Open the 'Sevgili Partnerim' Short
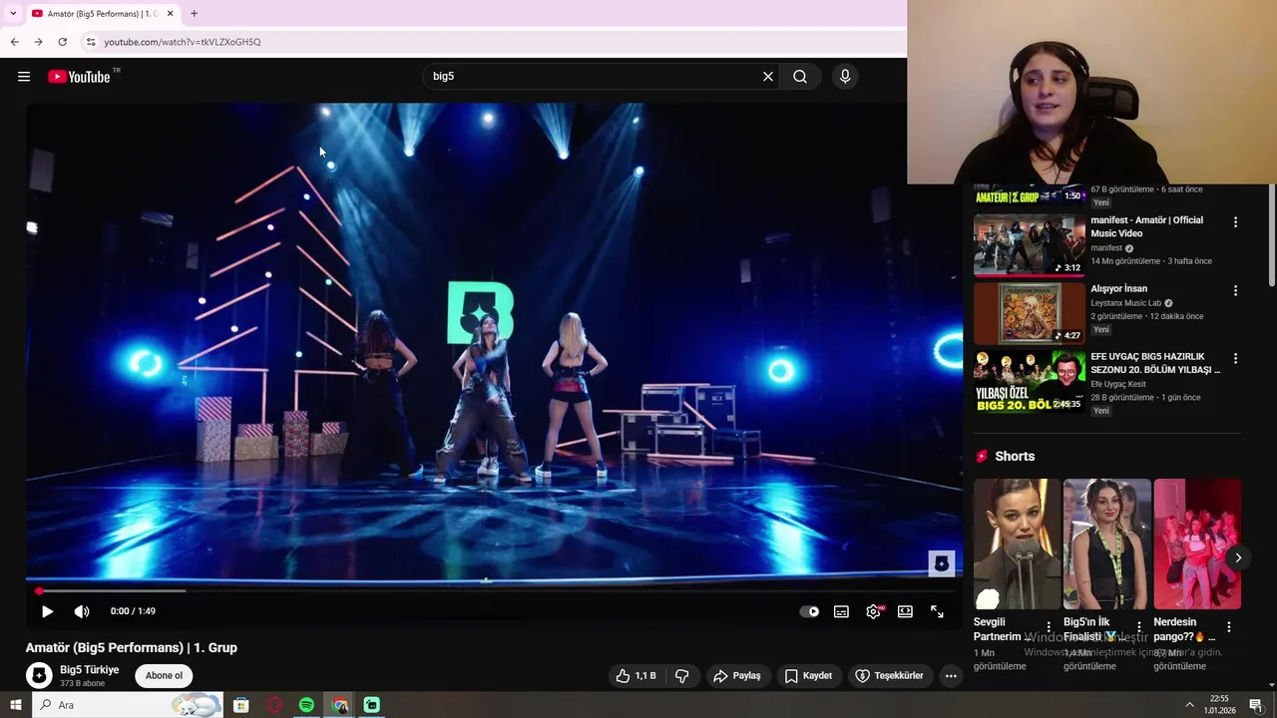1277x718 pixels. [1017, 543]
